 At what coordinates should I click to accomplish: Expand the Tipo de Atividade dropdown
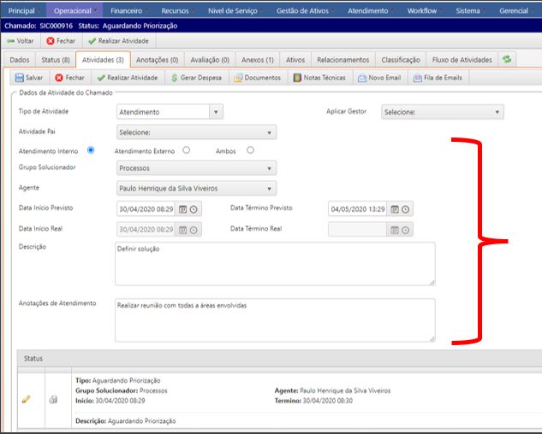216,112
